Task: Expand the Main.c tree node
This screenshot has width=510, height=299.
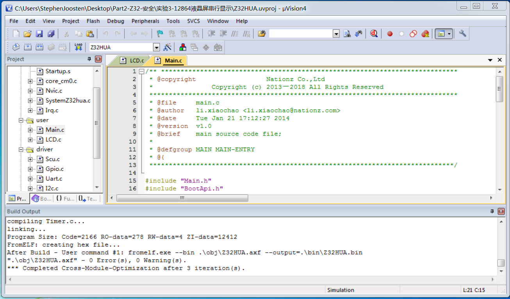Action: pyautogui.click(x=30, y=130)
